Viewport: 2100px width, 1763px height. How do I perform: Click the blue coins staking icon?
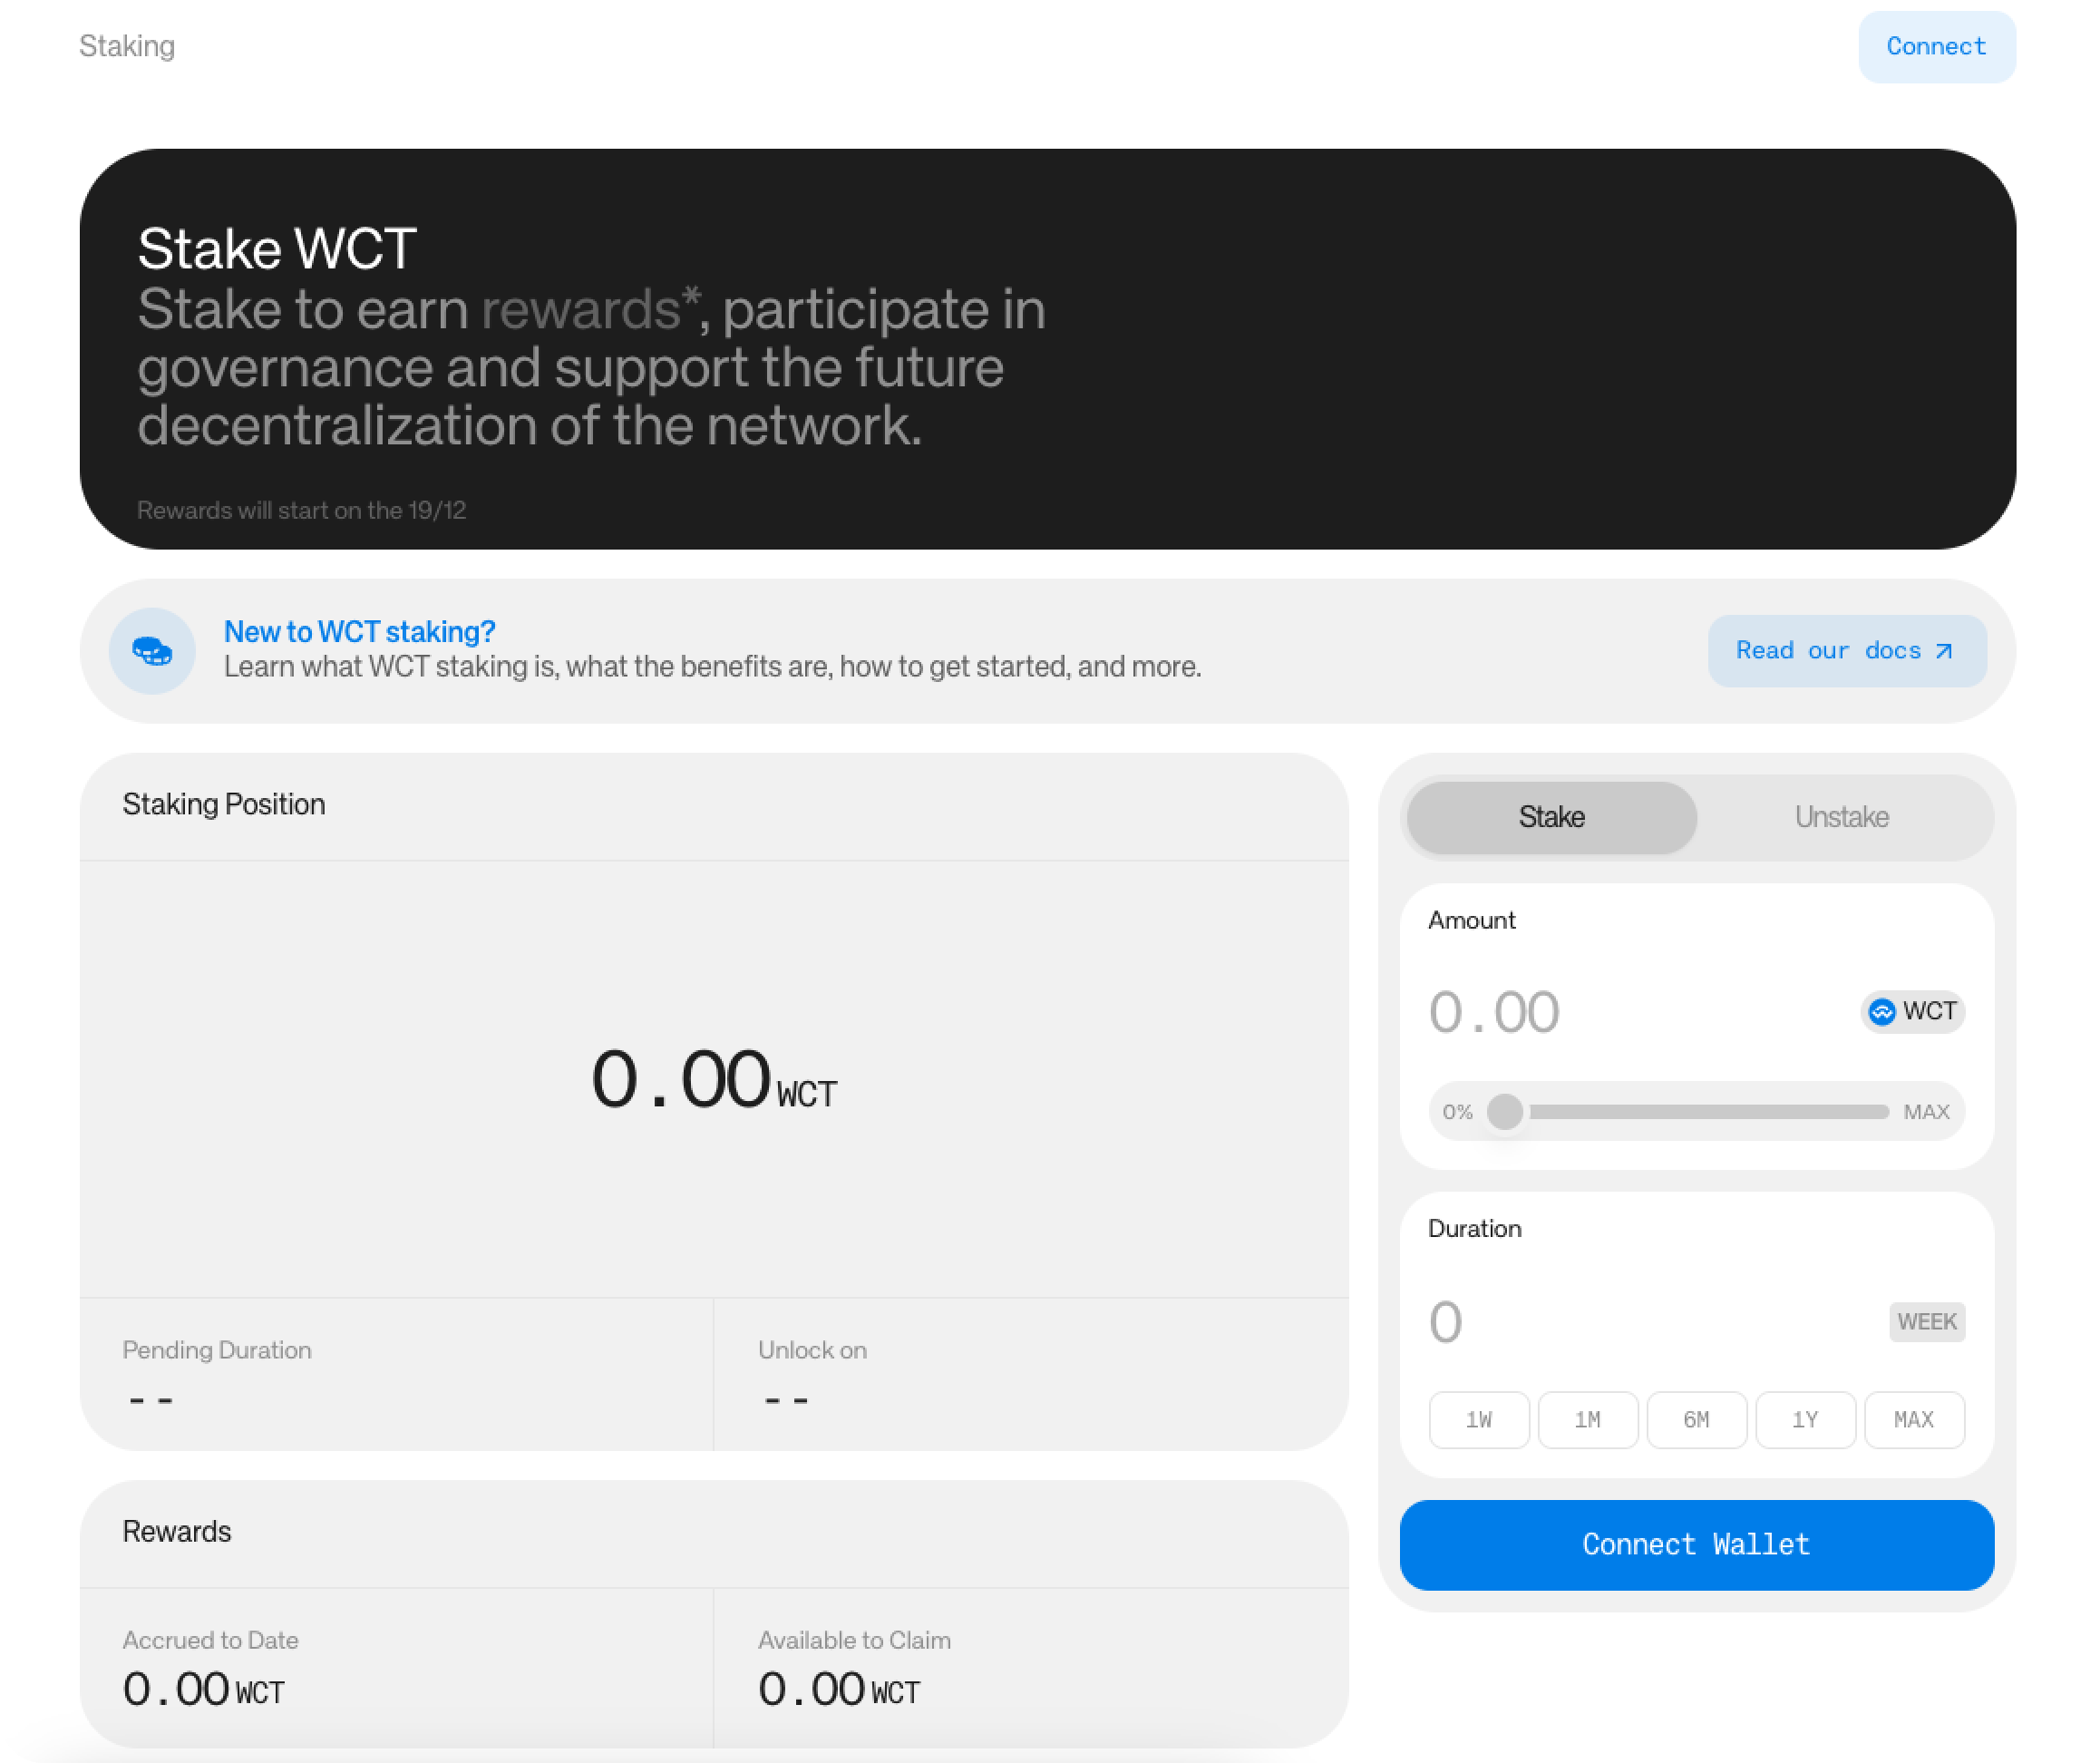(x=152, y=651)
